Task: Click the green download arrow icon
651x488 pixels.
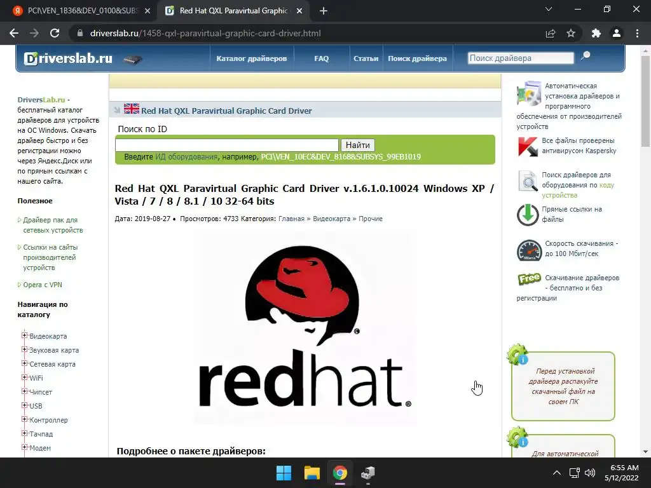Action: point(528,215)
